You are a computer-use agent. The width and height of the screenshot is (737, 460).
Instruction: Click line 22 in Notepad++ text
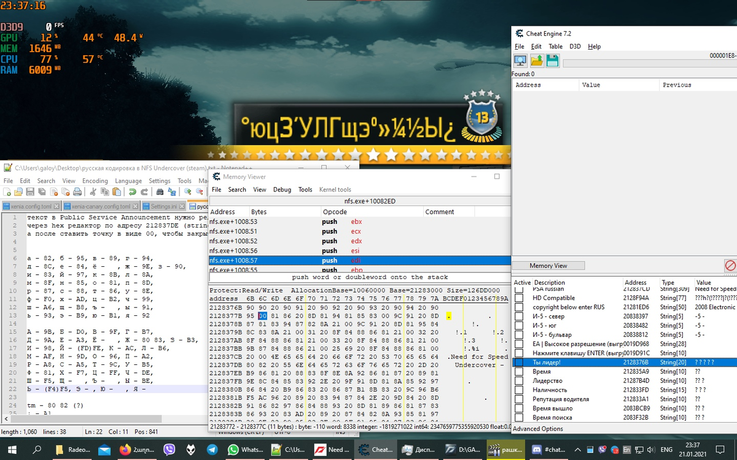click(117, 389)
